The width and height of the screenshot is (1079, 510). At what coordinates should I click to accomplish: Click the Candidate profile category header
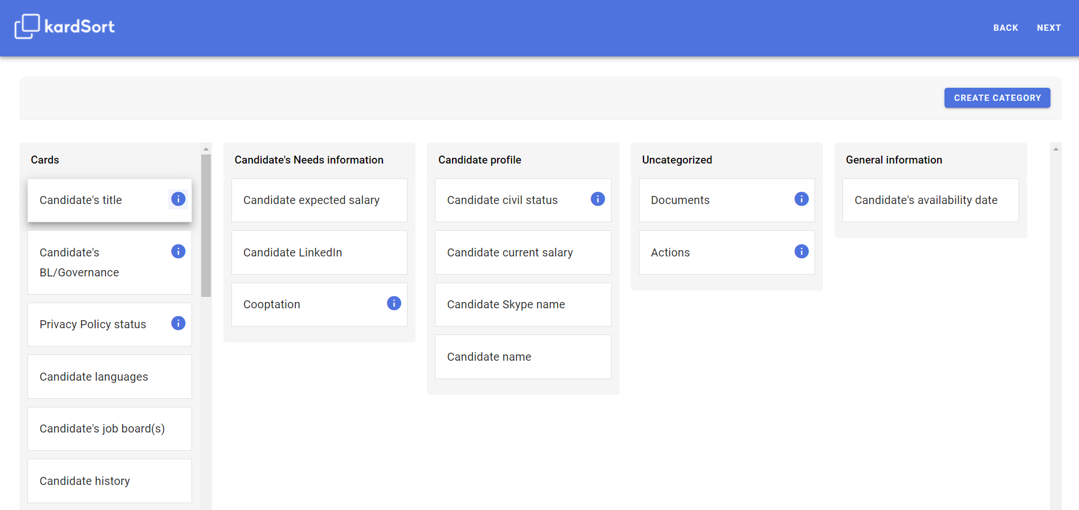point(479,160)
